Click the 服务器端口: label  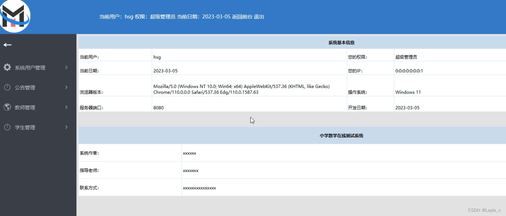(92, 108)
